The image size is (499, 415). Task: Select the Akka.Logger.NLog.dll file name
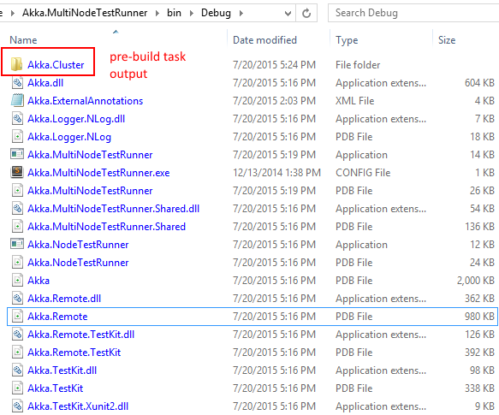(76, 119)
